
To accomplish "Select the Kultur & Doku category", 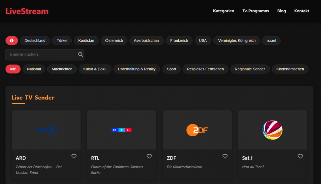I will (x=95, y=69).
